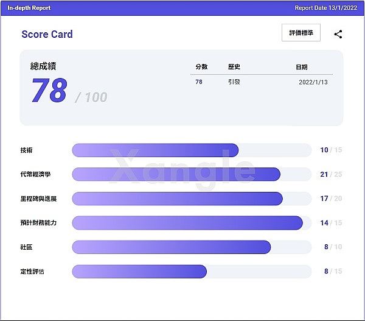Viewport: 365px width, 321px height.
Task: Click the 社區 score bar
Action: pos(192,247)
